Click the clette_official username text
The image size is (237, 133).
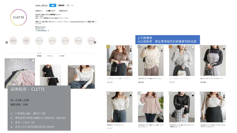(41, 5)
